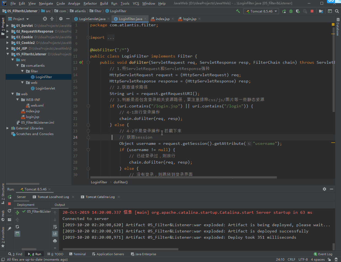
Task: Print the console output
Action: click(x=55, y=241)
